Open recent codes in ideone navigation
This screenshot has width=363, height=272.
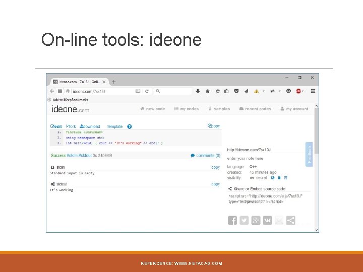tap(255, 109)
